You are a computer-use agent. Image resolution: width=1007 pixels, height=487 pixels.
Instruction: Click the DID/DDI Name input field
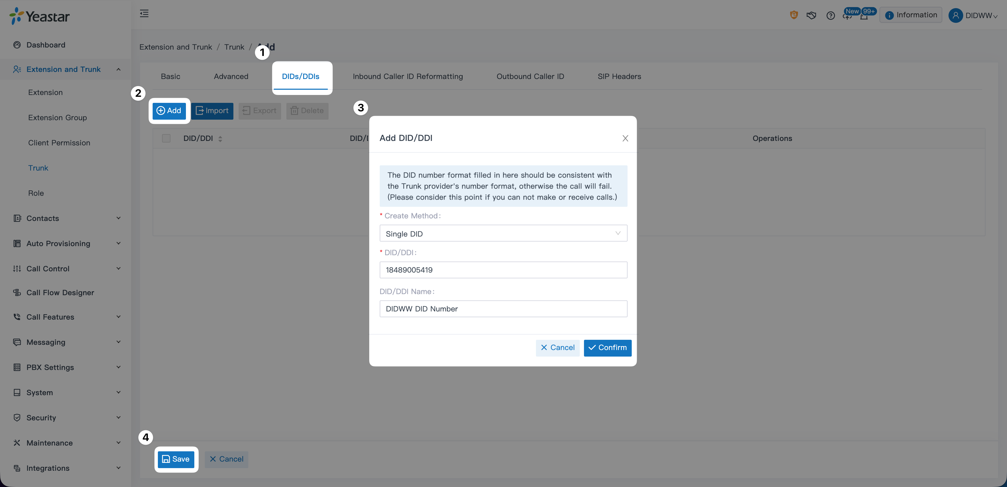(503, 309)
